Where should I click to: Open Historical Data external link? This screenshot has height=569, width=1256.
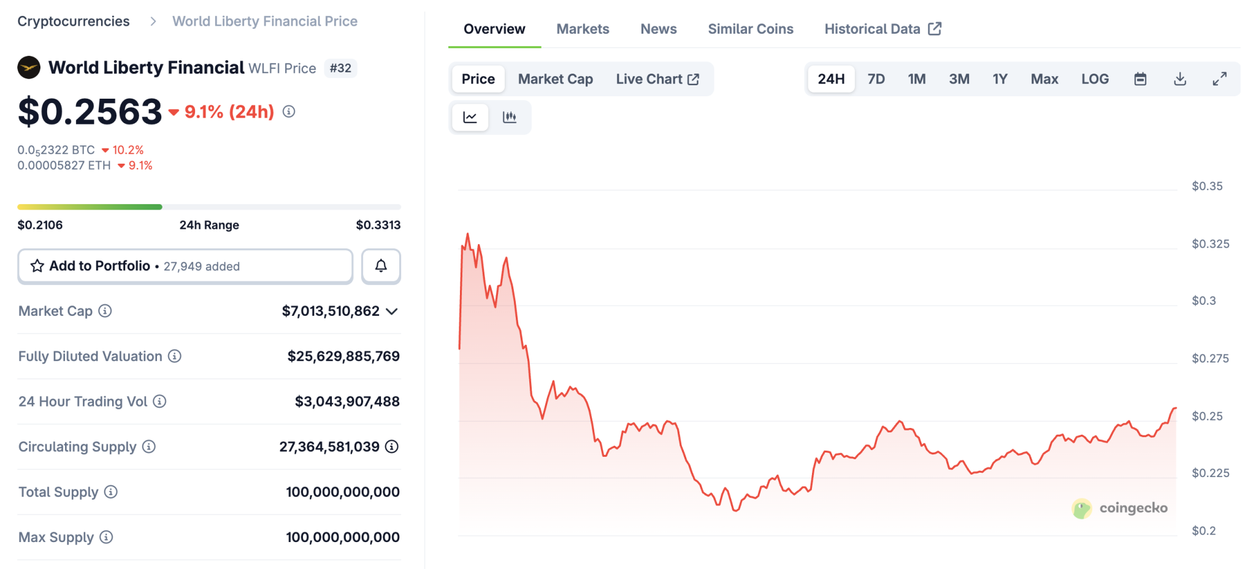click(x=882, y=29)
